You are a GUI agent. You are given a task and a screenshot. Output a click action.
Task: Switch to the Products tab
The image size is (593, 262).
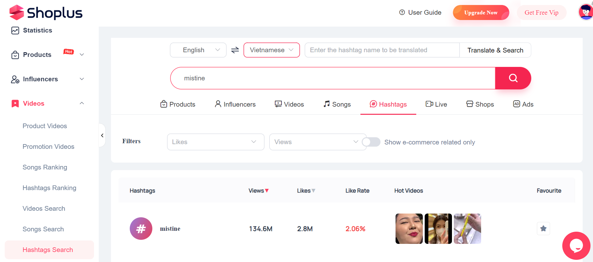point(178,104)
